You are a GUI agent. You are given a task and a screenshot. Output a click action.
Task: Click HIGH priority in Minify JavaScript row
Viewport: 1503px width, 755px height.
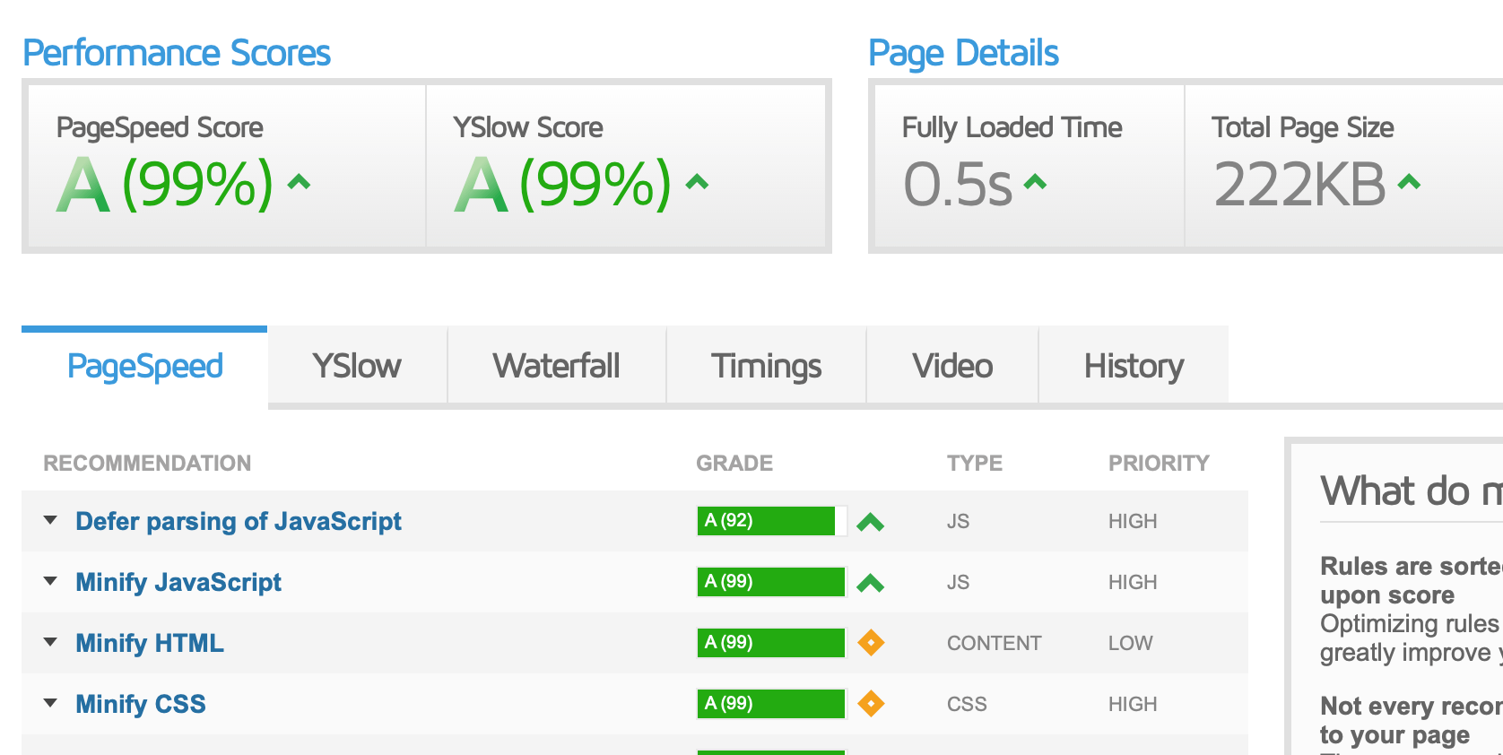1133,582
